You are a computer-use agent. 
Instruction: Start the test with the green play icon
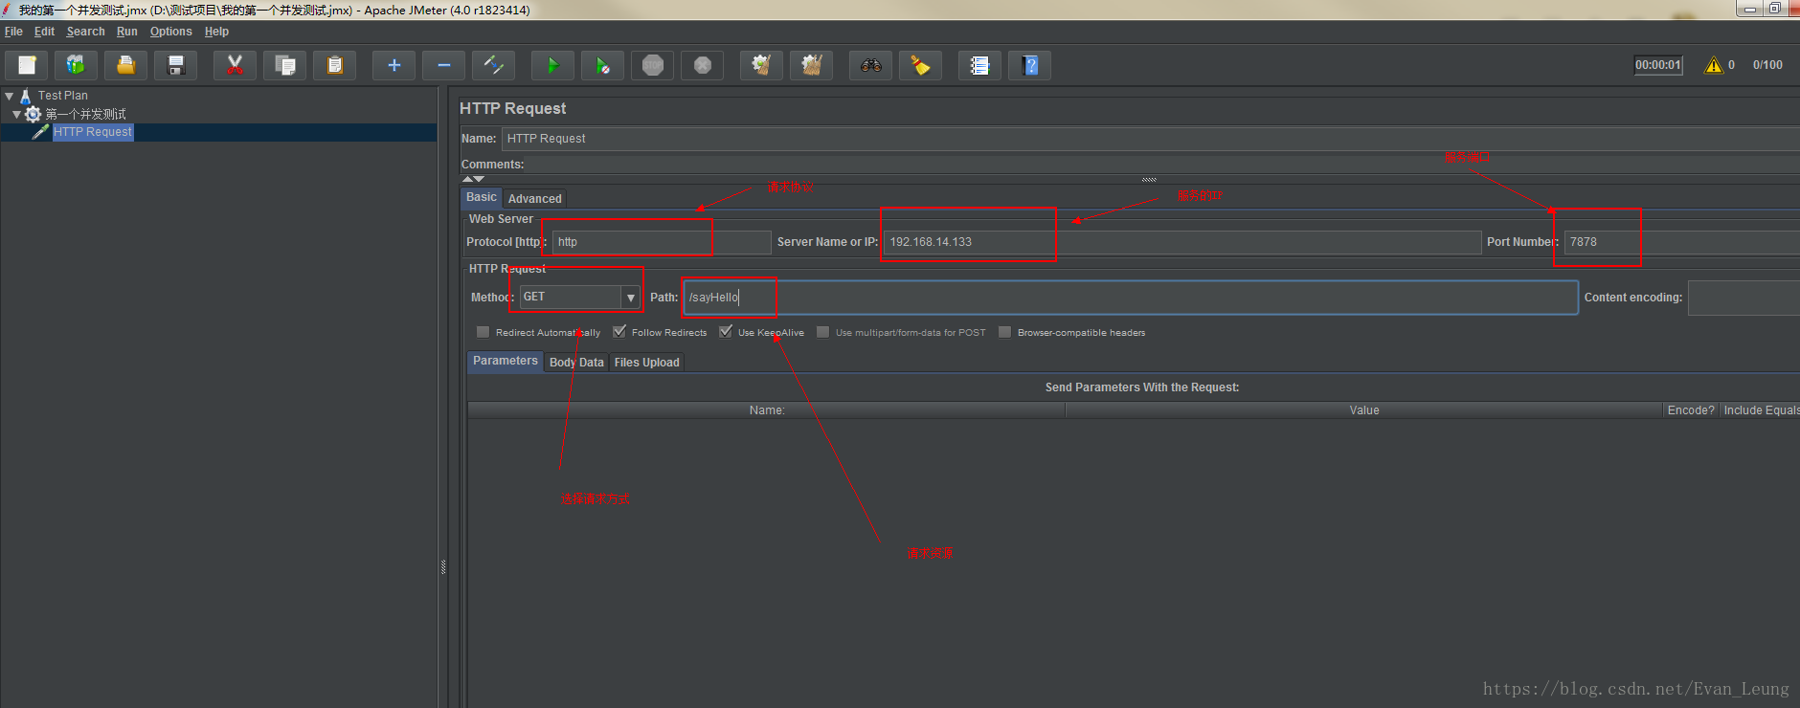click(552, 65)
